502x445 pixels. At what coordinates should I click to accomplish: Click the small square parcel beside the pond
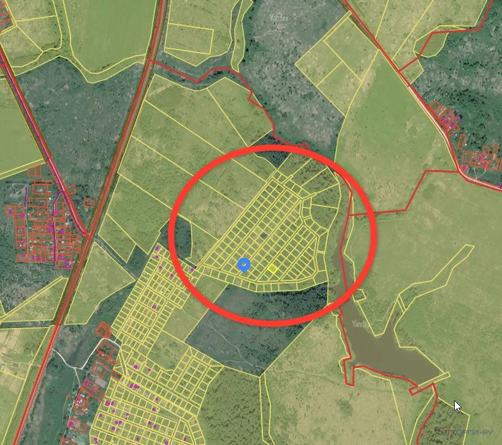(x=360, y=295)
